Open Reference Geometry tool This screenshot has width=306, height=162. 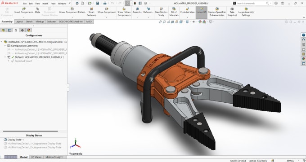[x=148, y=10]
